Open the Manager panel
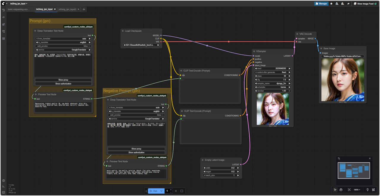The width and height of the screenshot is (380, 196). pos(321,4)
